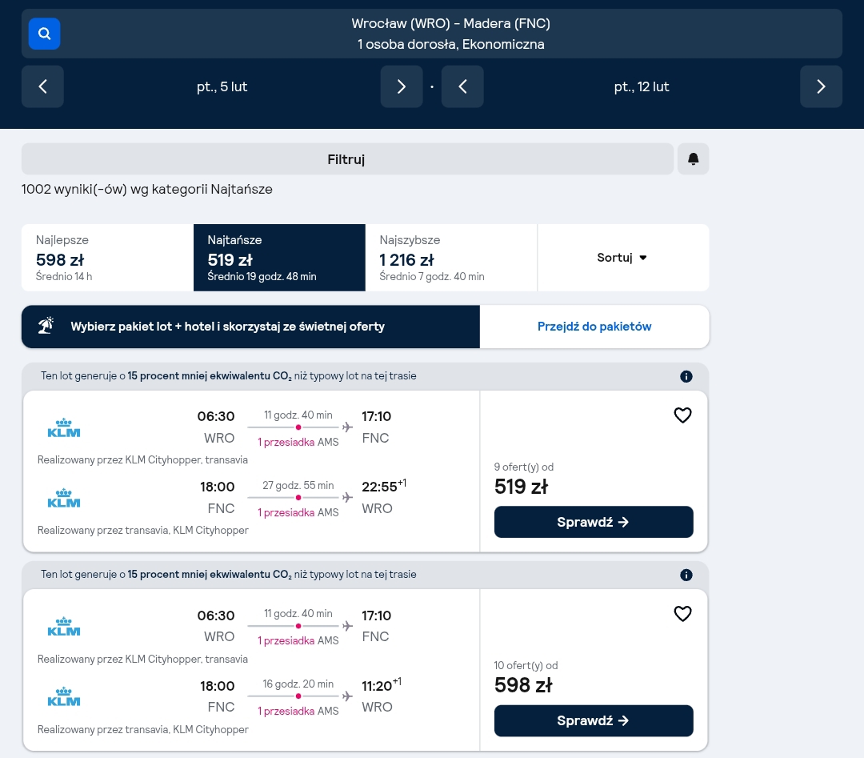Go to previous return date before pt., 12 lut
The height and width of the screenshot is (758, 864).
tap(462, 86)
